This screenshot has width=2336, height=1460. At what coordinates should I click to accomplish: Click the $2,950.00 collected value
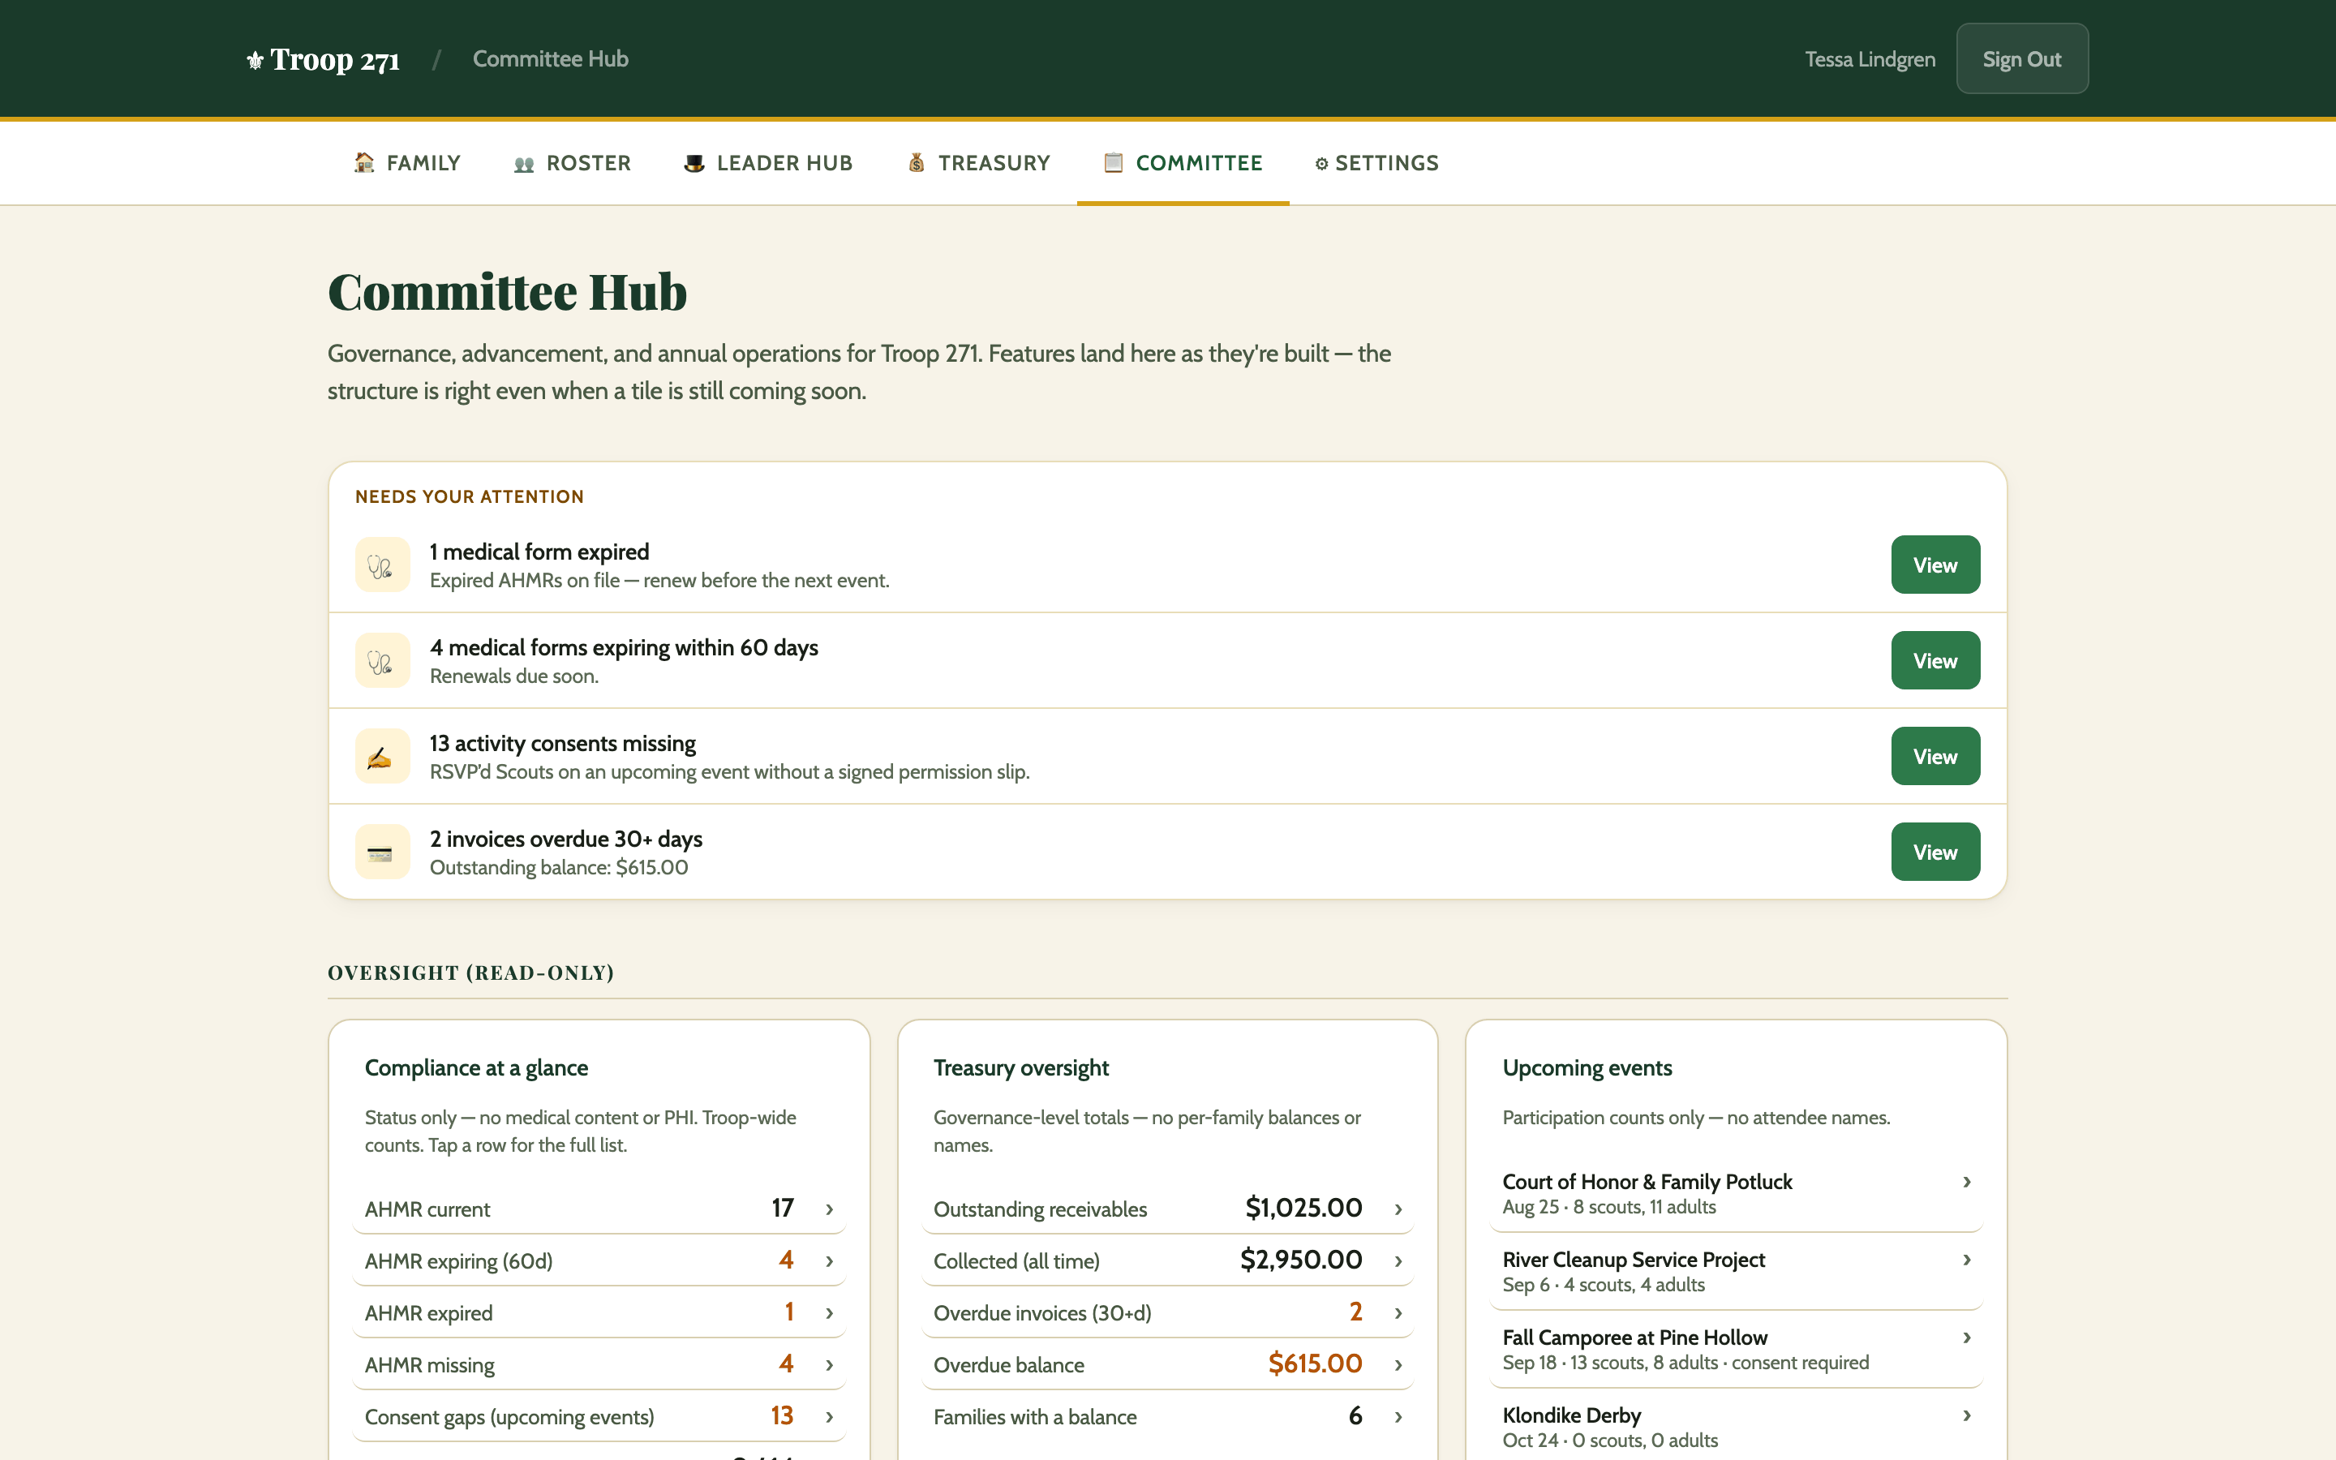pyautogui.click(x=1301, y=1259)
